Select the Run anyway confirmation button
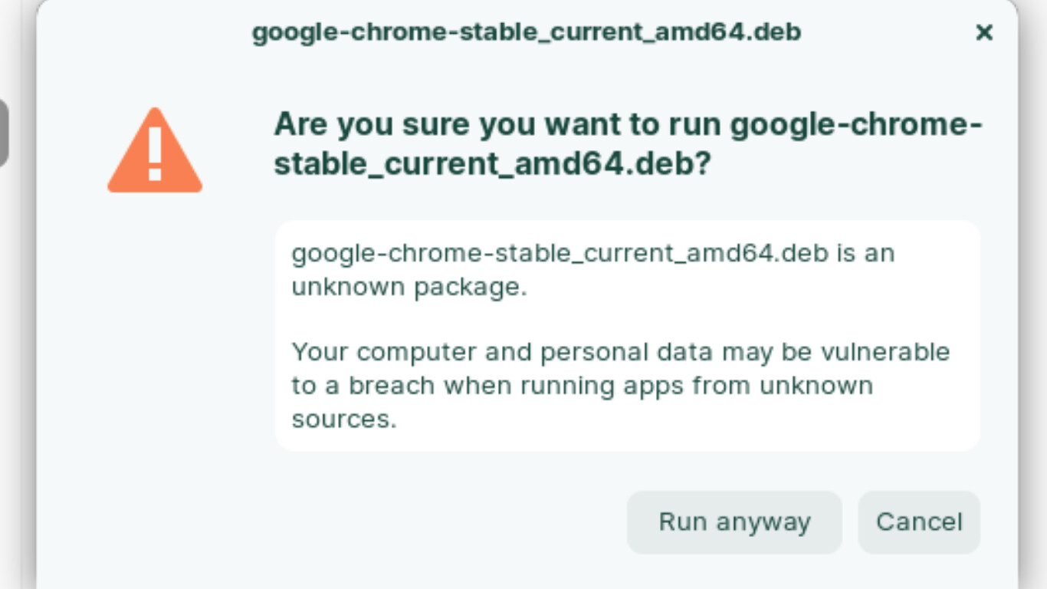The image size is (1047, 589). click(734, 522)
